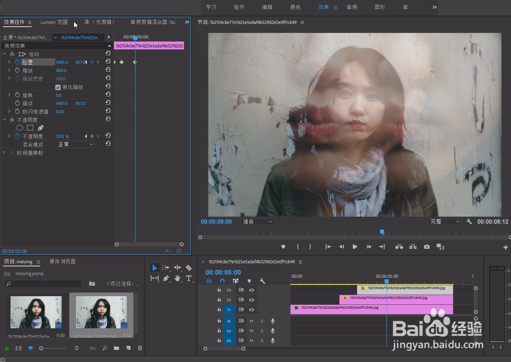Open the 混合模式 blend mode dropdown

75,145
